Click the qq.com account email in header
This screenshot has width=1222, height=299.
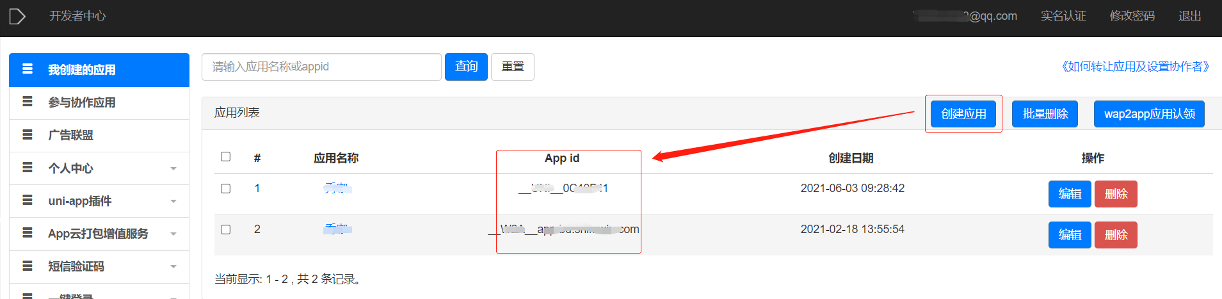pyautogui.click(x=965, y=16)
